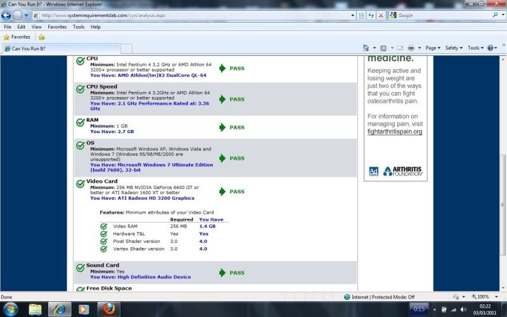Viewport: 507px width, 317px height.
Task: Click the Add to Favorites Bar icon
Action: tap(41, 37)
